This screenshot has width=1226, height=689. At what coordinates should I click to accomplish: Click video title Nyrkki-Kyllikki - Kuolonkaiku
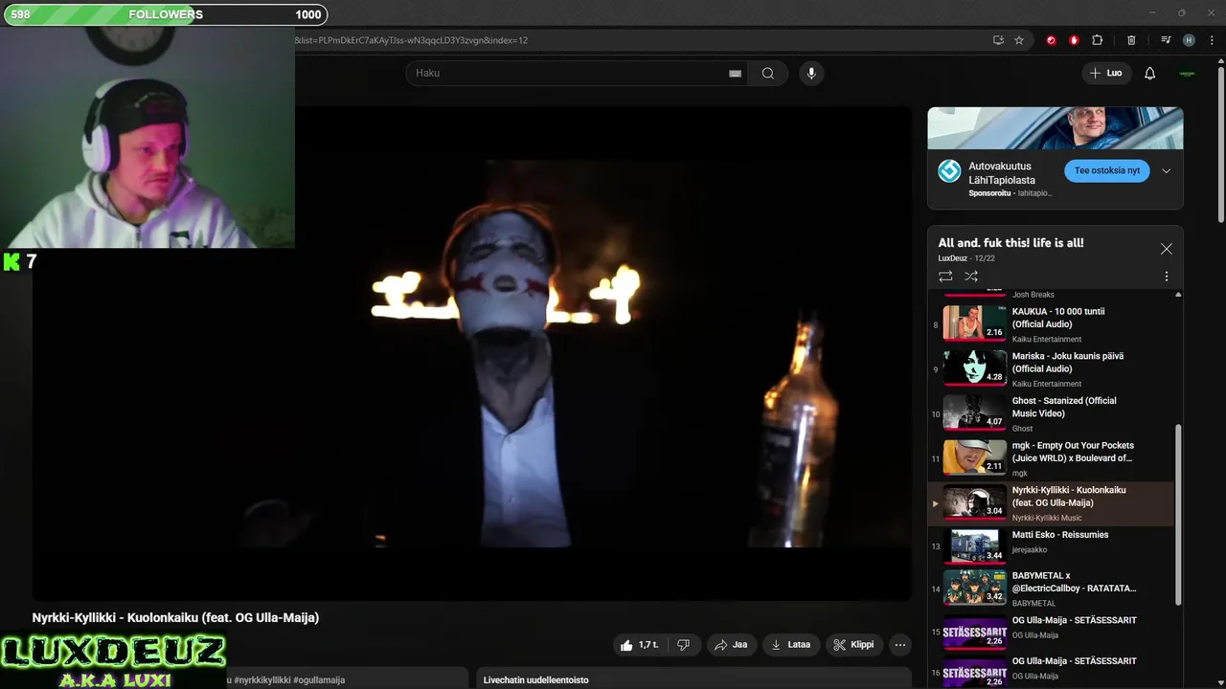pos(175,618)
